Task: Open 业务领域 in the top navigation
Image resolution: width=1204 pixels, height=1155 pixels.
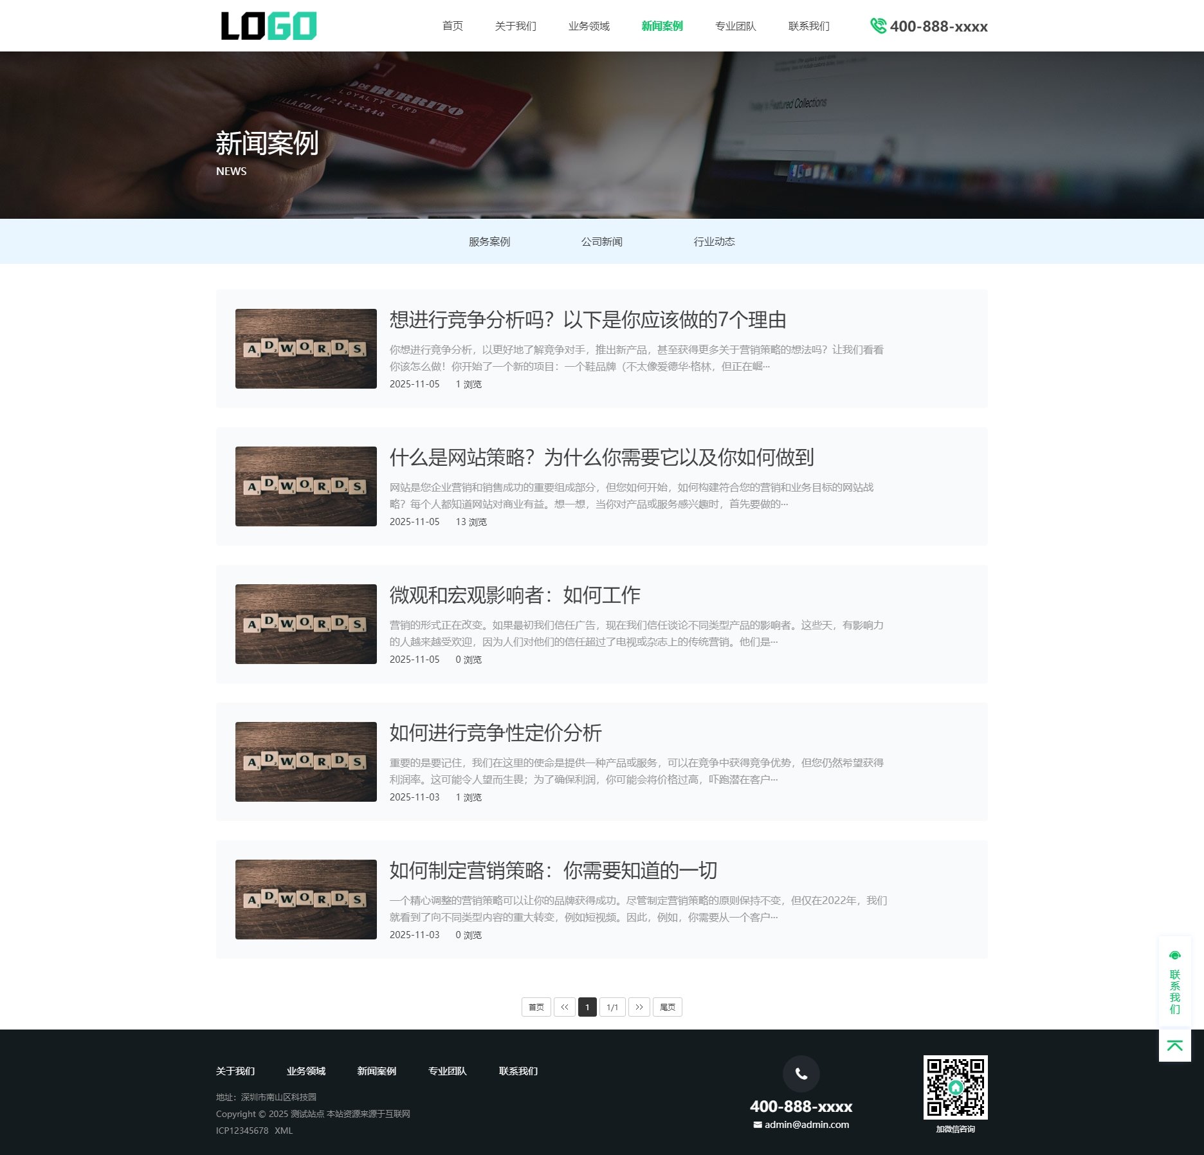Action: (588, 26)
